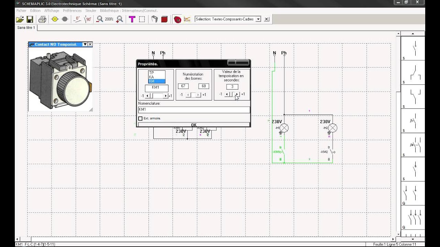Click the timed contactor block photo
Screen dimensions: 440x247
tap(60, 79)
